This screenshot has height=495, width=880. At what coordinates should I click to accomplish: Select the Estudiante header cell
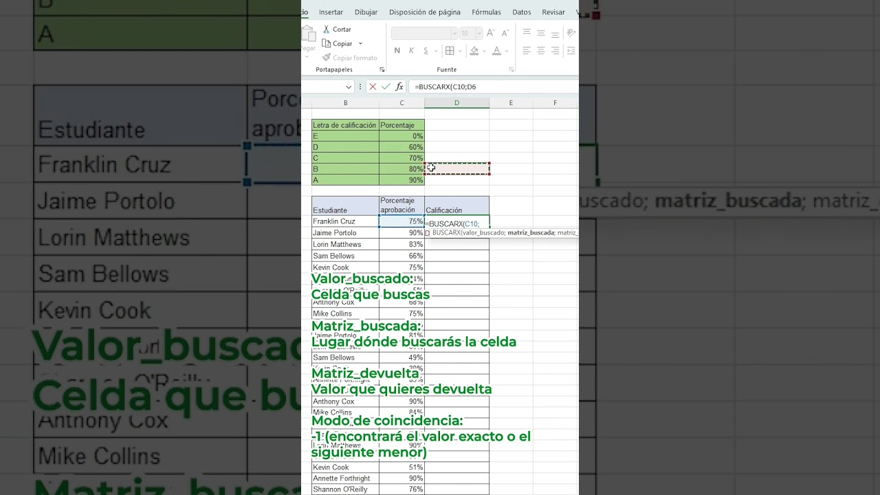pos(345,206)
